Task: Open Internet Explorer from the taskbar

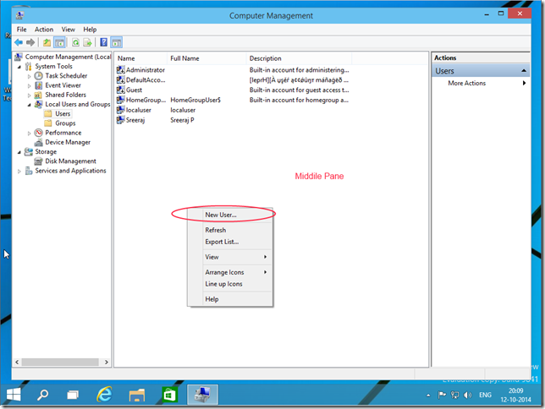Action: (105, 395)
